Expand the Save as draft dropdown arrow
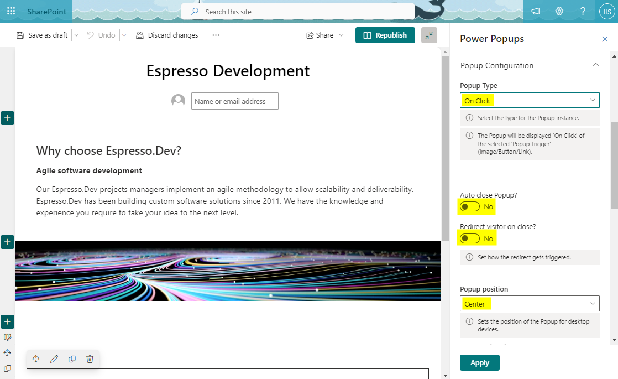 [x=76, y=35]
